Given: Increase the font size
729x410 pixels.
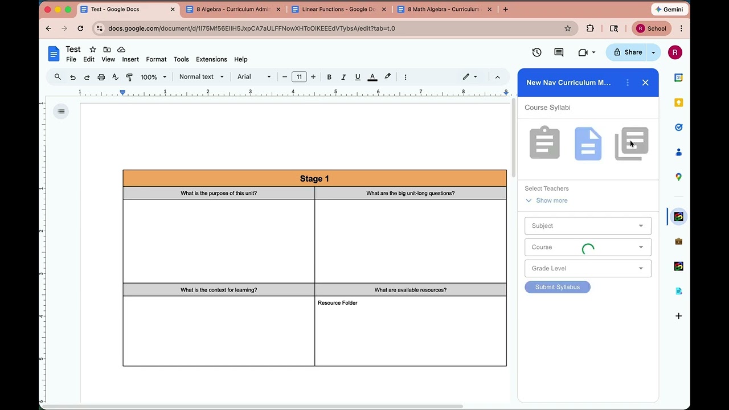Looking at the screenshot, I should 313,77.
